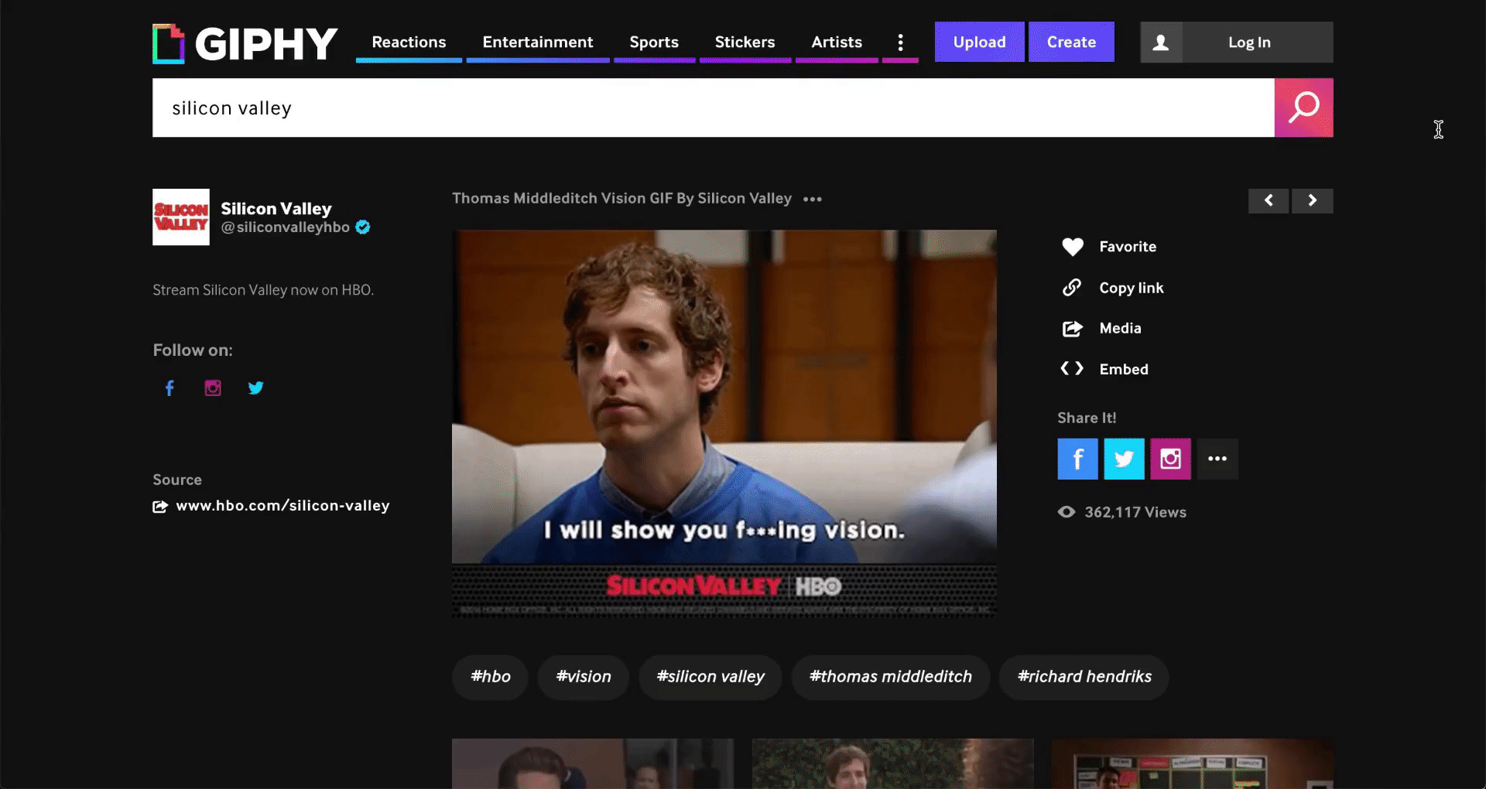1486x789 pixels.
Task: Click the Media label
Action: (1120, 328)
